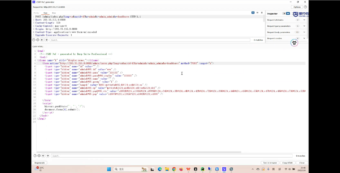Click the Inspector panel title
The image size is (340, 173).
point(272,14)
